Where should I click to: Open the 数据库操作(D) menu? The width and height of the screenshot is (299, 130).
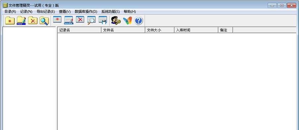click(86, 12)
